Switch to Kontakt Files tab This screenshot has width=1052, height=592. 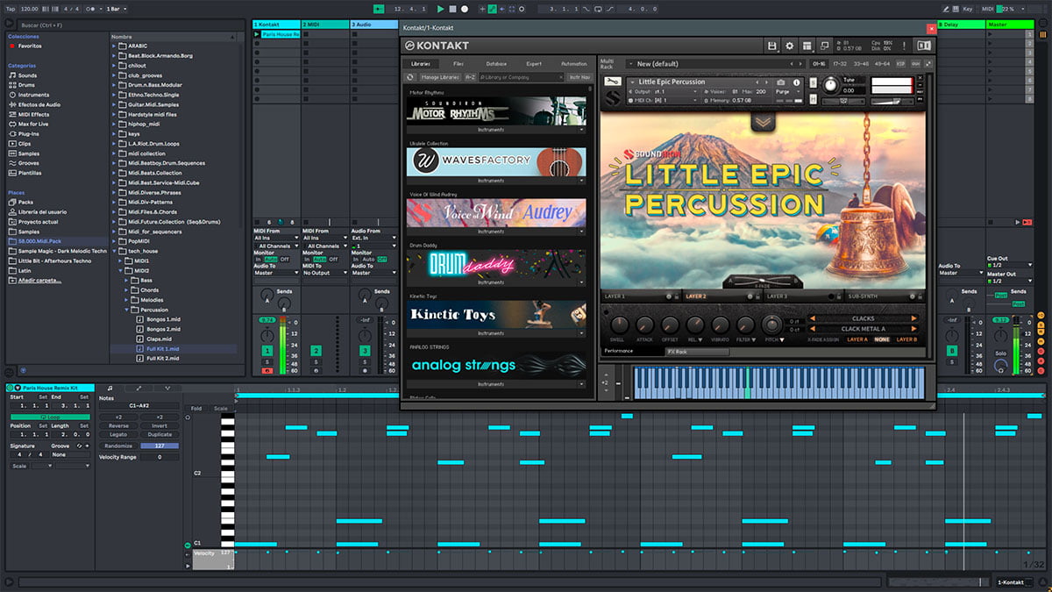[458, 64]
